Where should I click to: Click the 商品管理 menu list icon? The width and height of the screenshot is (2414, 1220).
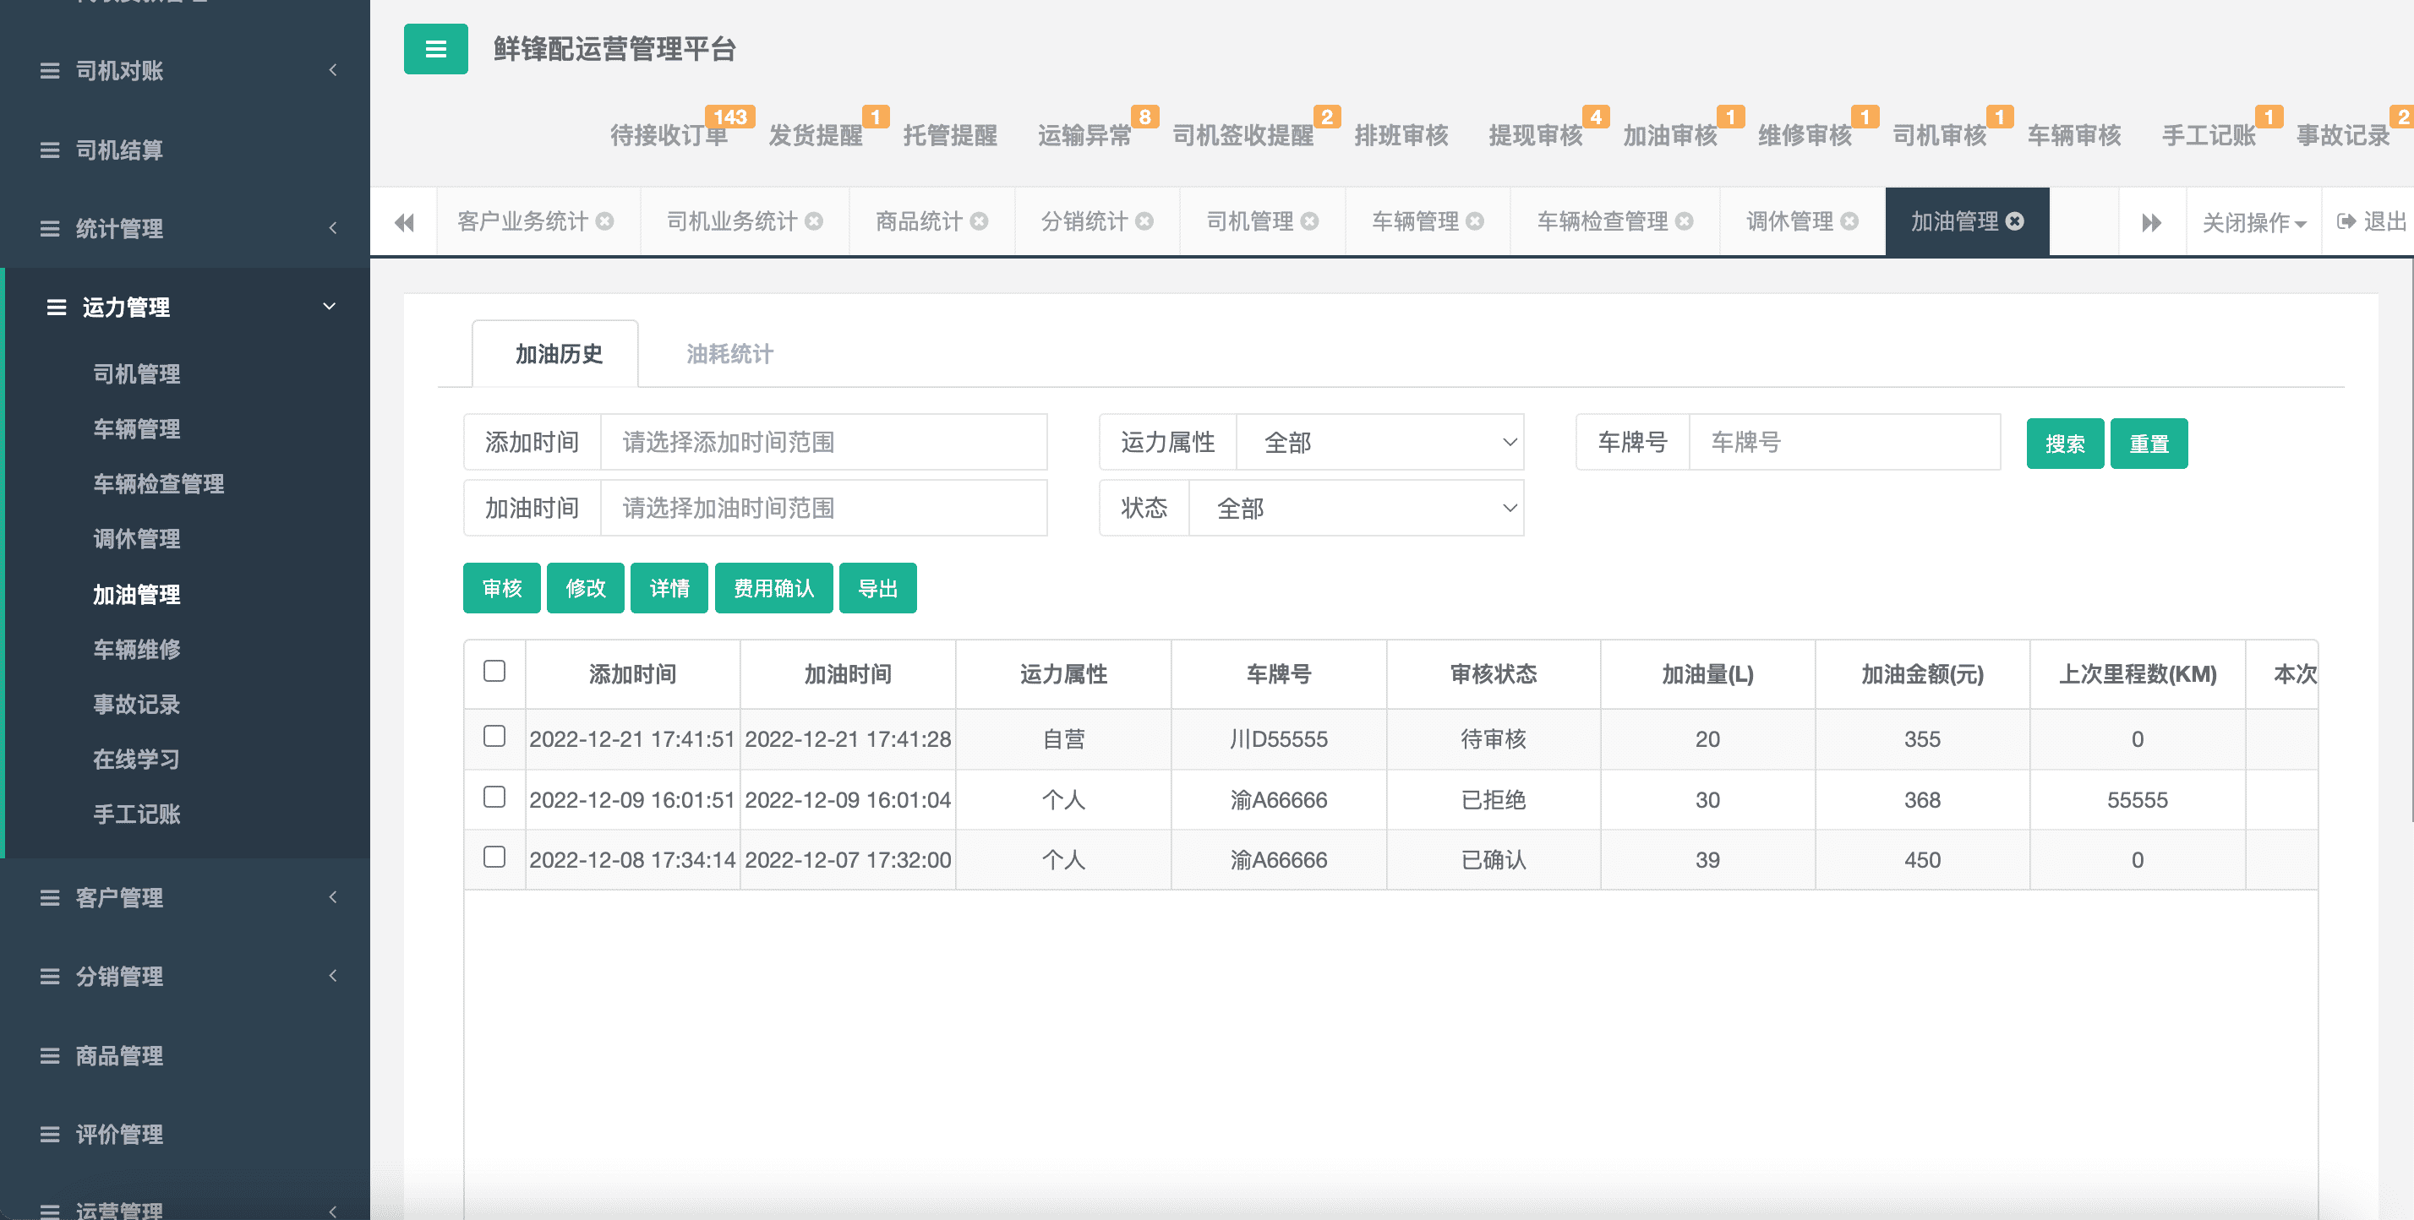(x=50, y=1056)
